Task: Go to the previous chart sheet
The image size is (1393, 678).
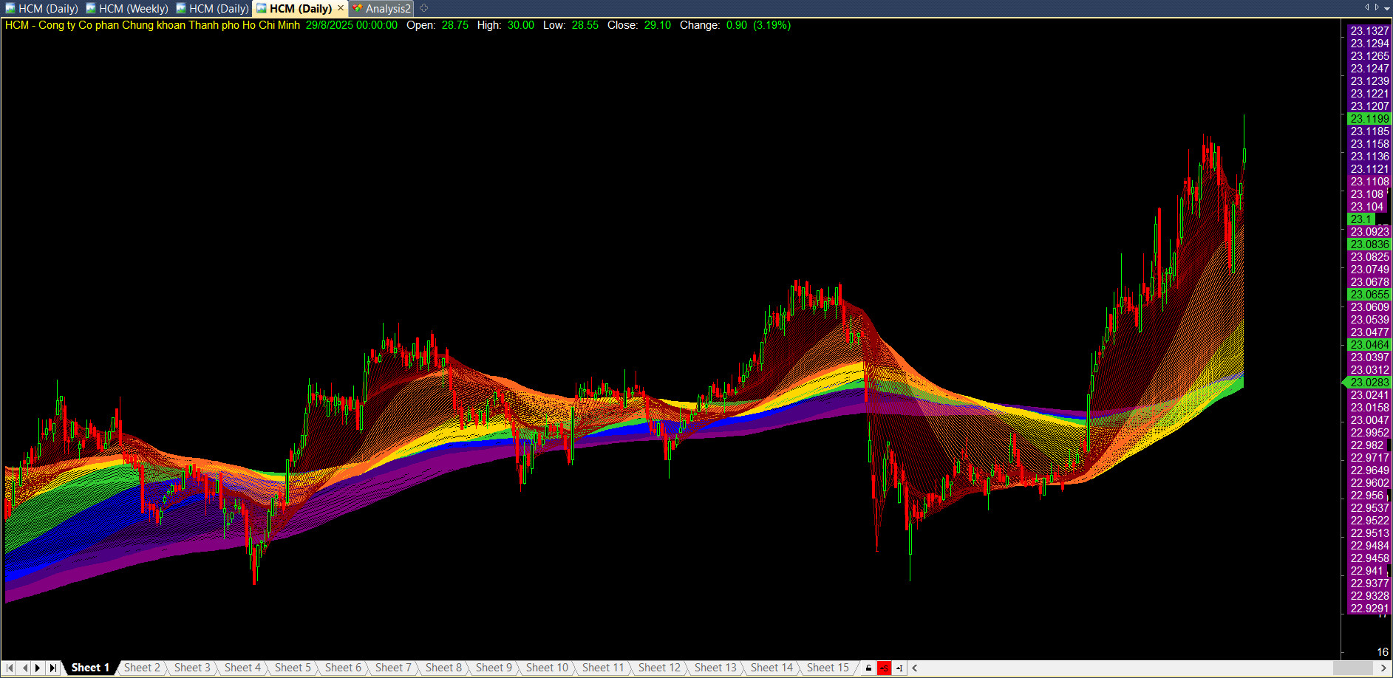Action: [x=24, y=668]
